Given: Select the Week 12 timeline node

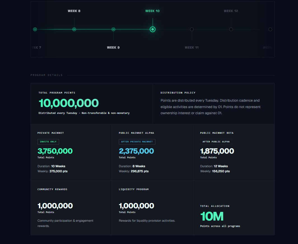Looking at the screenshot, I should [x=231, y=29].
